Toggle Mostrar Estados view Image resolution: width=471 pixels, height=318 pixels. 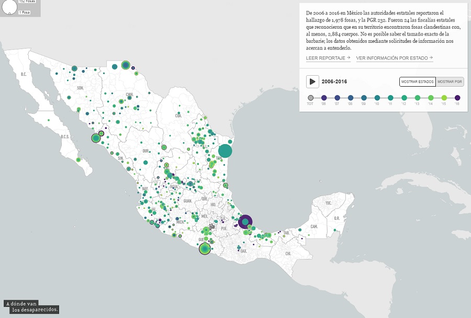[417, 82]
